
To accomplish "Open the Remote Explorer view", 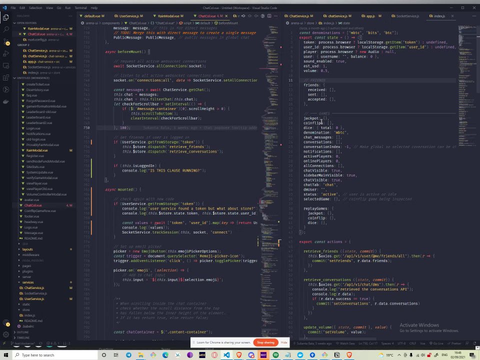I will pyautogui.click(x=6, y=65).
